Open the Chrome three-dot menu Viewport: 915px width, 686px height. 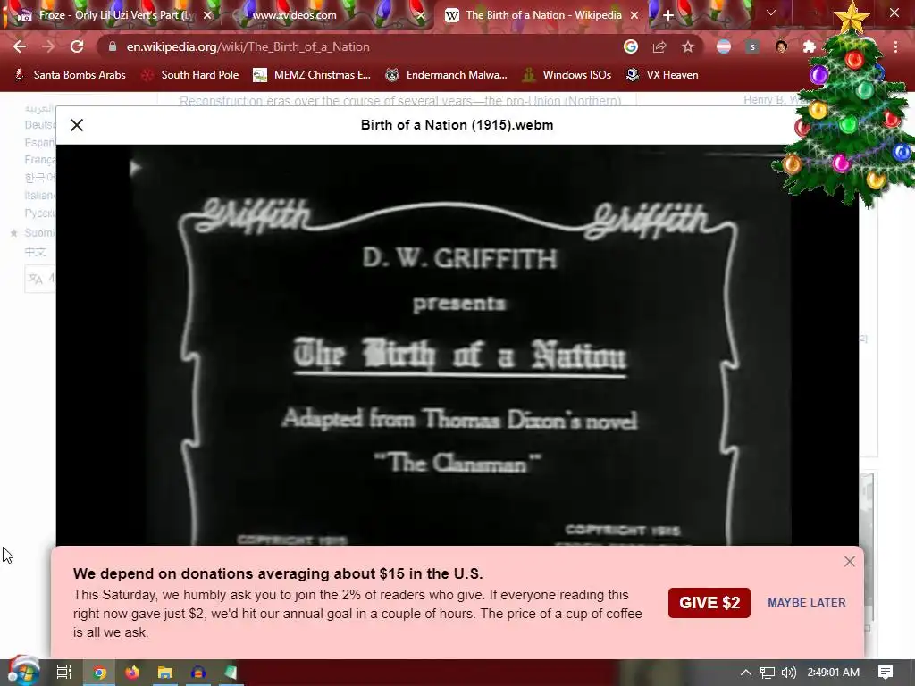pyautogui.click(x=895, y=46)
